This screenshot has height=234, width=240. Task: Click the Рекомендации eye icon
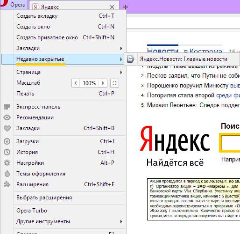(7, 117)
